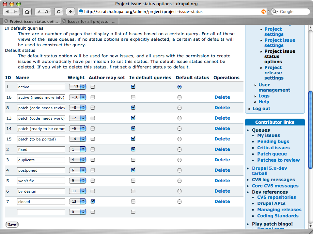Increase text size with large A button
Image resolution: width=313 pixels, height=234 pixels.
tap(47, 11)
